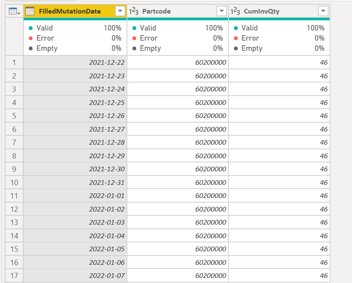Click date cell 2022-01-02
This screenshot has width=352, height=283.
tap(75, 209)
